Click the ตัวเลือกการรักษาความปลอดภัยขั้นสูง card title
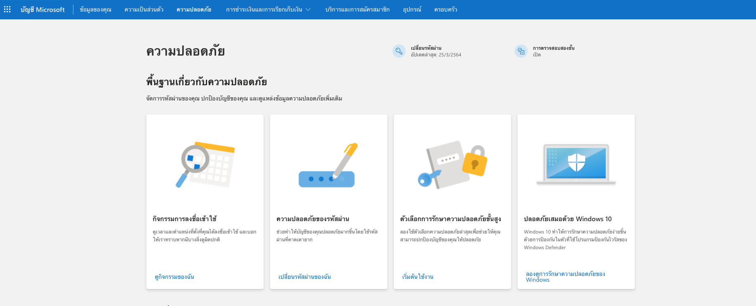 (x=450, y=219)
